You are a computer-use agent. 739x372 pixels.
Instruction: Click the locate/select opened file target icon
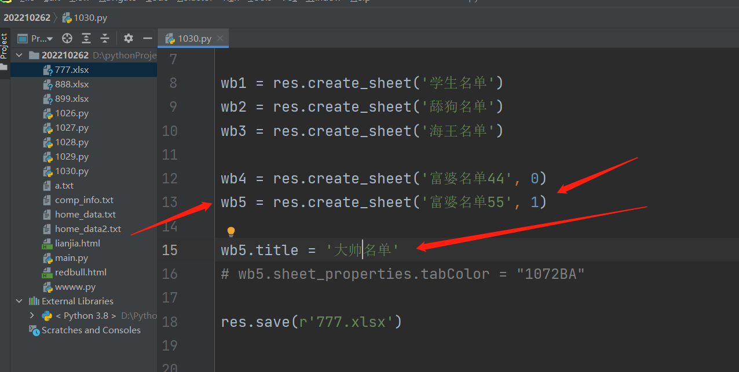(x=67, y=38)
